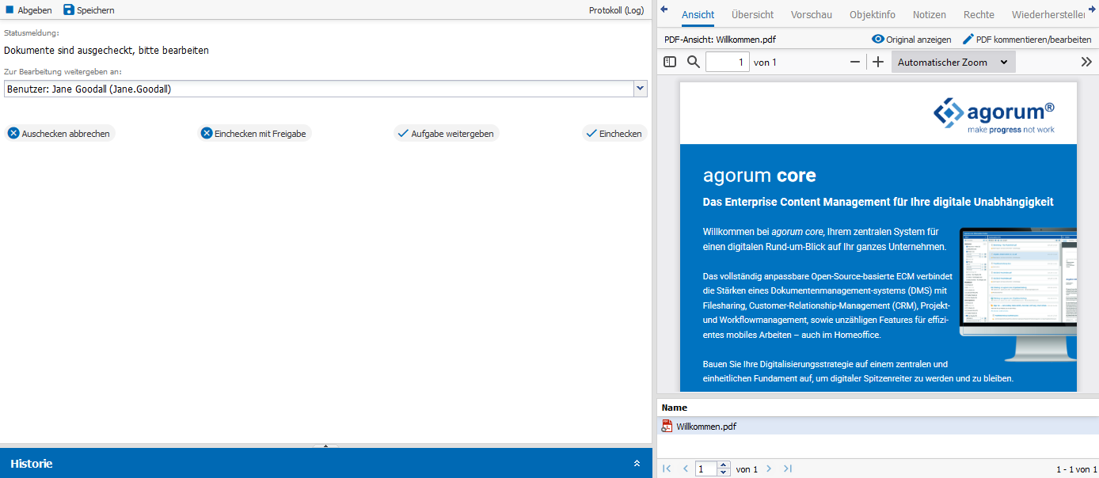This screenshot has width=1099, height=478.
Task: Switch to the Notizen tab
Action: pyautogui.click(x=930, y=15)
